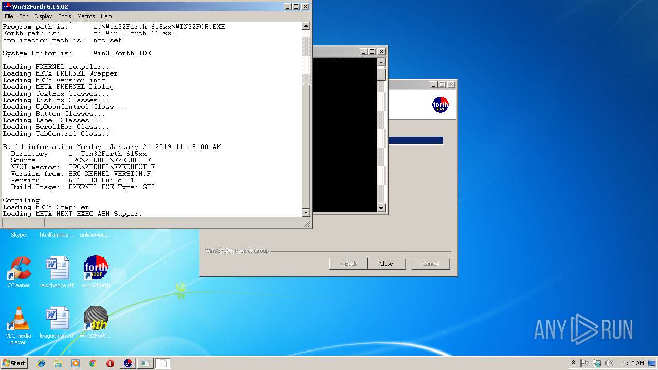Click the 'Loading TabControl Class...' line

click(58, 134)
